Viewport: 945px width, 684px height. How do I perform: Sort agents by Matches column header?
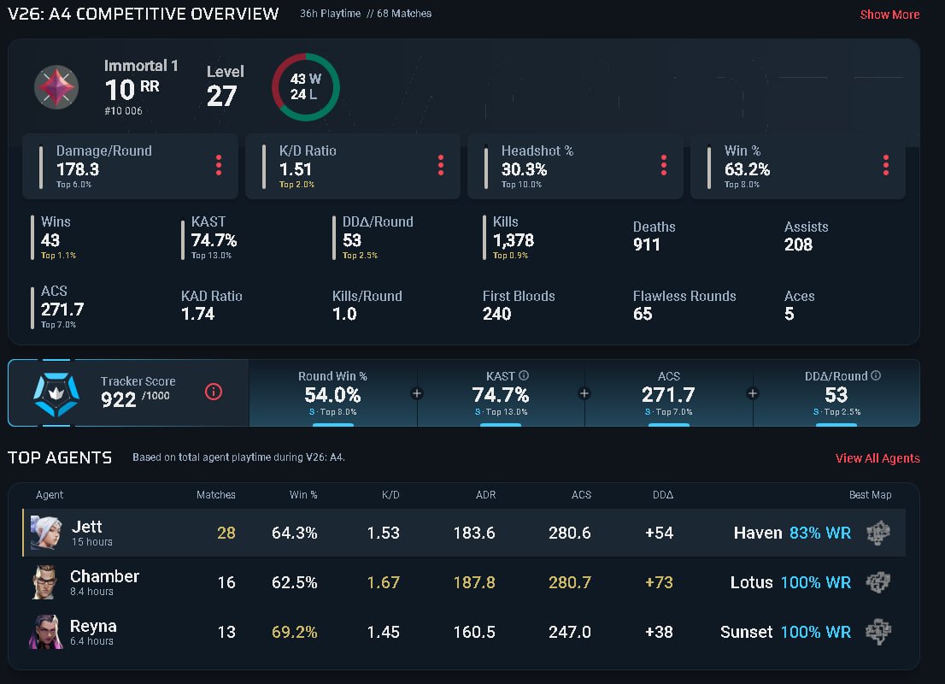click(x=216, y=494)
